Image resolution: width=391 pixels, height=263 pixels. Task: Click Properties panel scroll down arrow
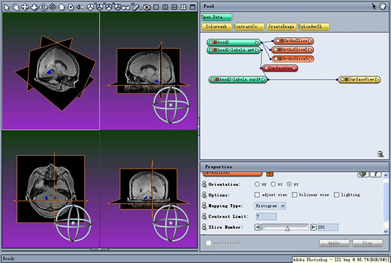click(386, 231)
